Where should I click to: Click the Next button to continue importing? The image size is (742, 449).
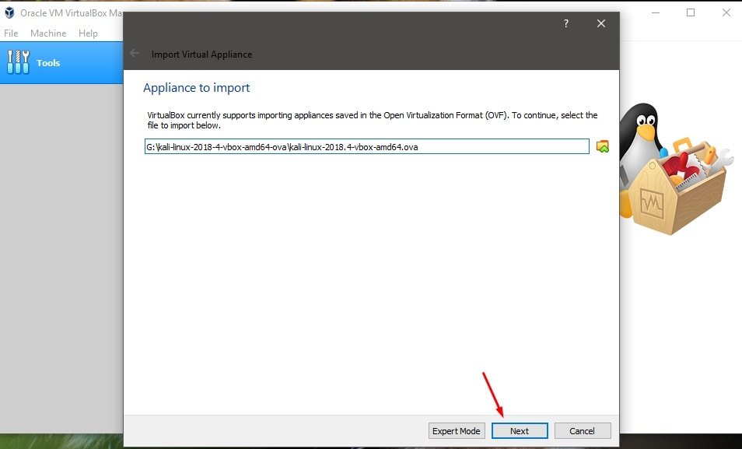tap(520, 430)
